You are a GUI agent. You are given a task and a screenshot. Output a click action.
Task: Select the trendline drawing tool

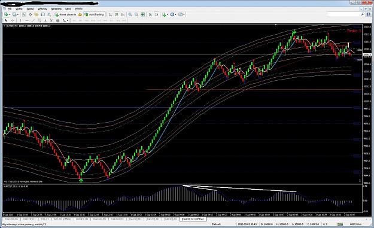pyautogui.click(x=33, y=20)
